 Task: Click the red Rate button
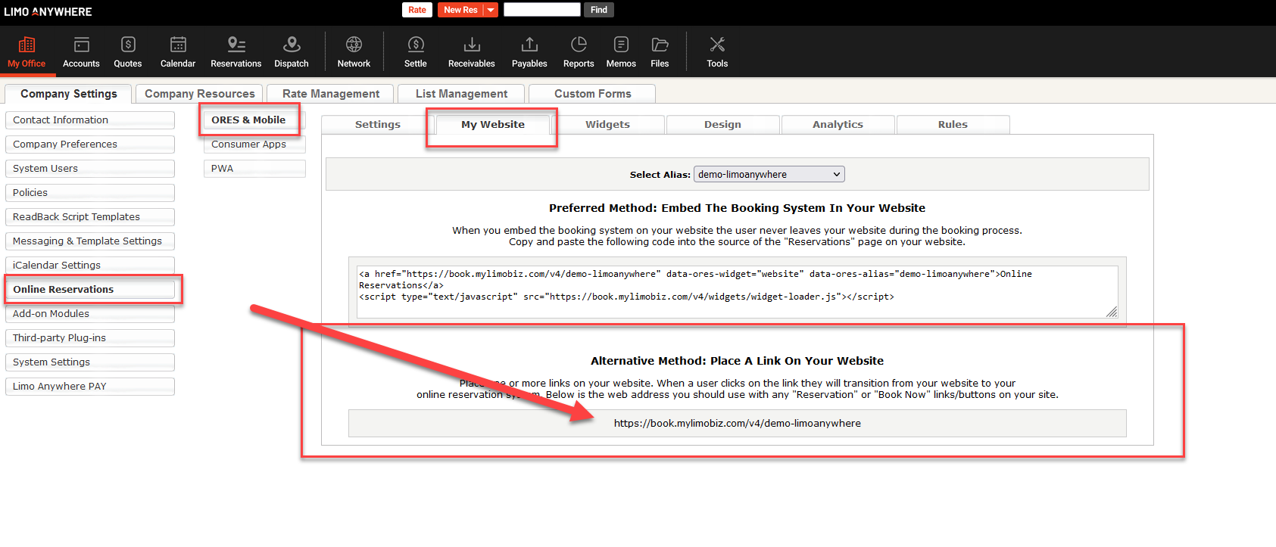pos(416,10)
